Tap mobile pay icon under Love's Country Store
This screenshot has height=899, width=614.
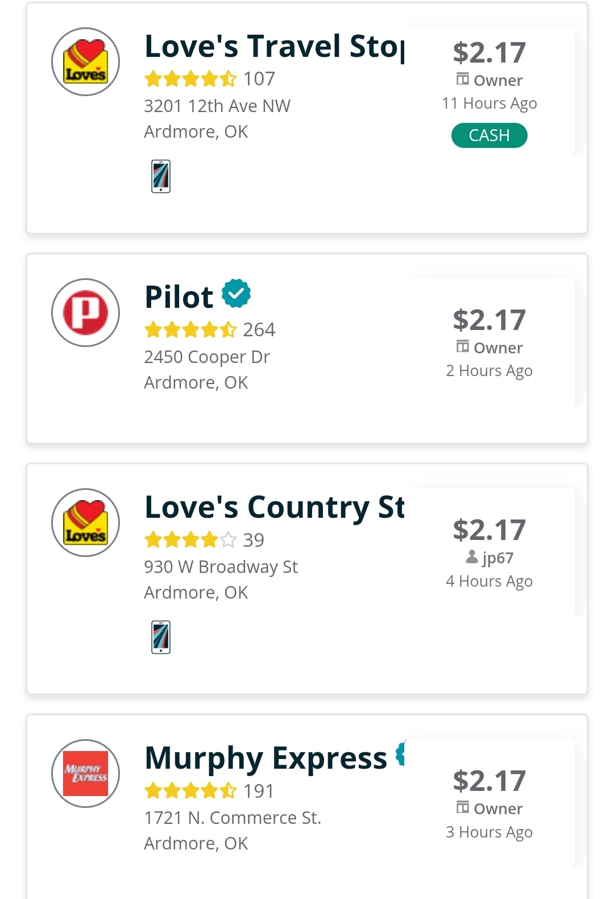(161, 637)
